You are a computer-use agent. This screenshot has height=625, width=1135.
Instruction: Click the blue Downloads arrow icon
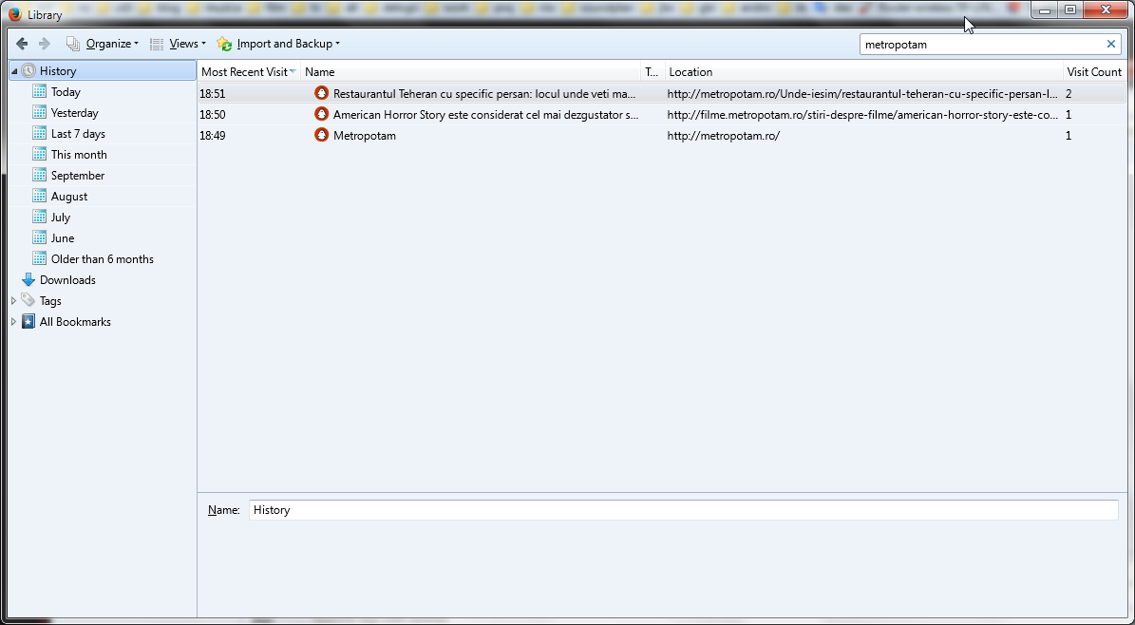coord(28,280)
